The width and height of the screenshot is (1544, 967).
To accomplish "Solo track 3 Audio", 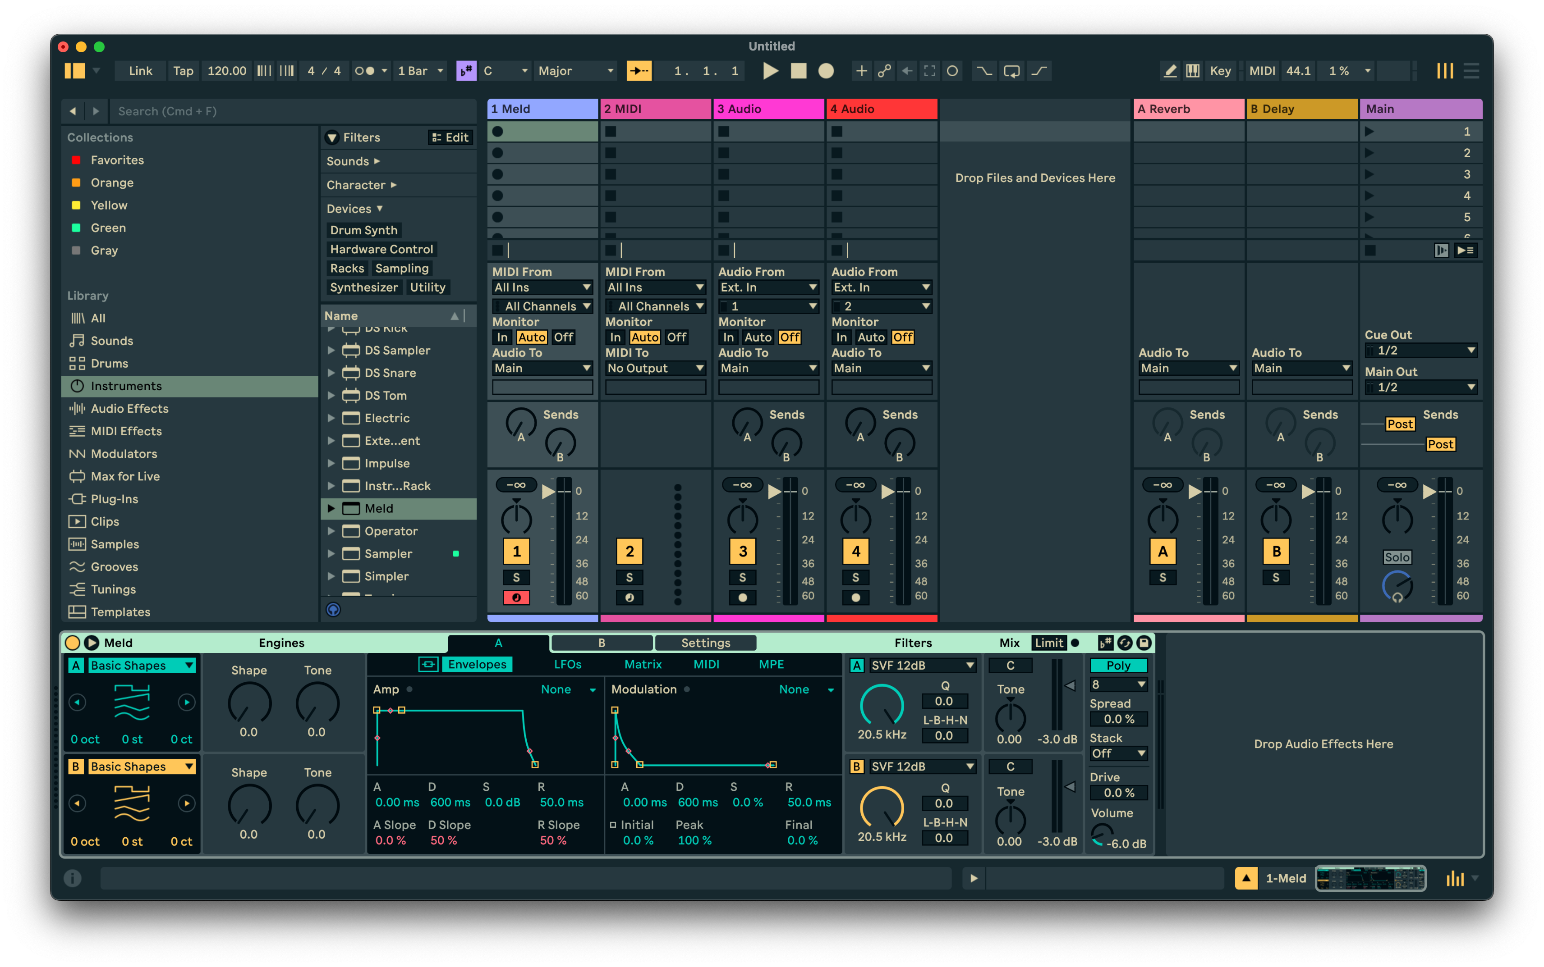I will click(x=742, y=577).
